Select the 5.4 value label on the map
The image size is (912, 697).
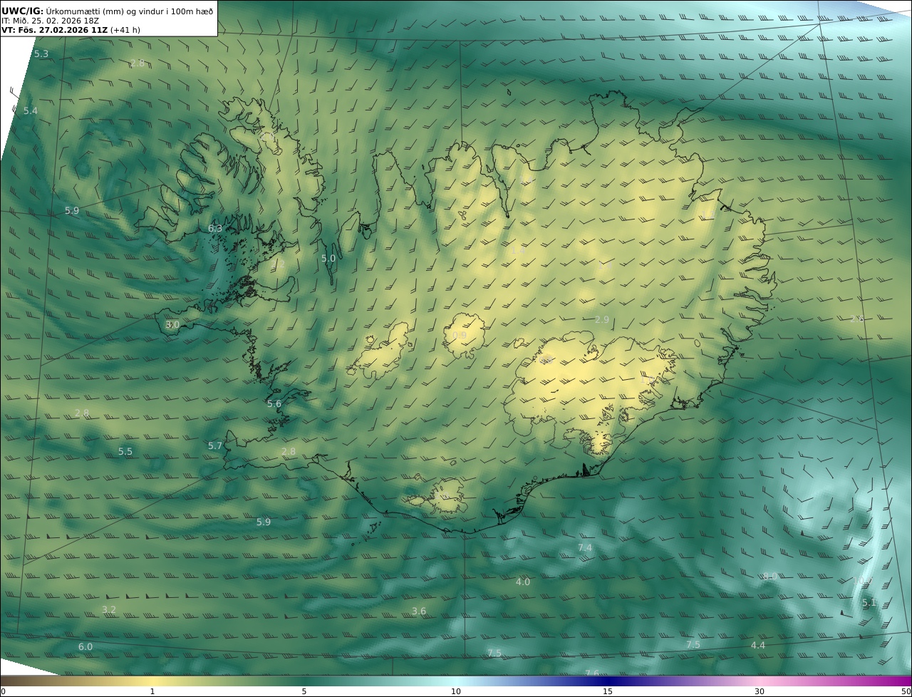(30, 111)
